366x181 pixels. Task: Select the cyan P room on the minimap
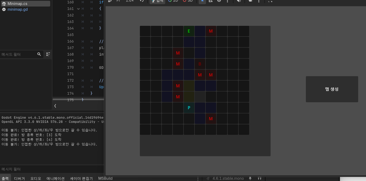pos(189,108)
